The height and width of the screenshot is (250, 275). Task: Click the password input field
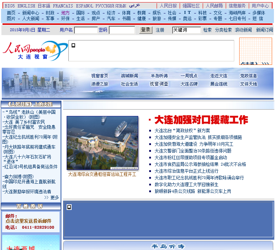coord(122,30)
